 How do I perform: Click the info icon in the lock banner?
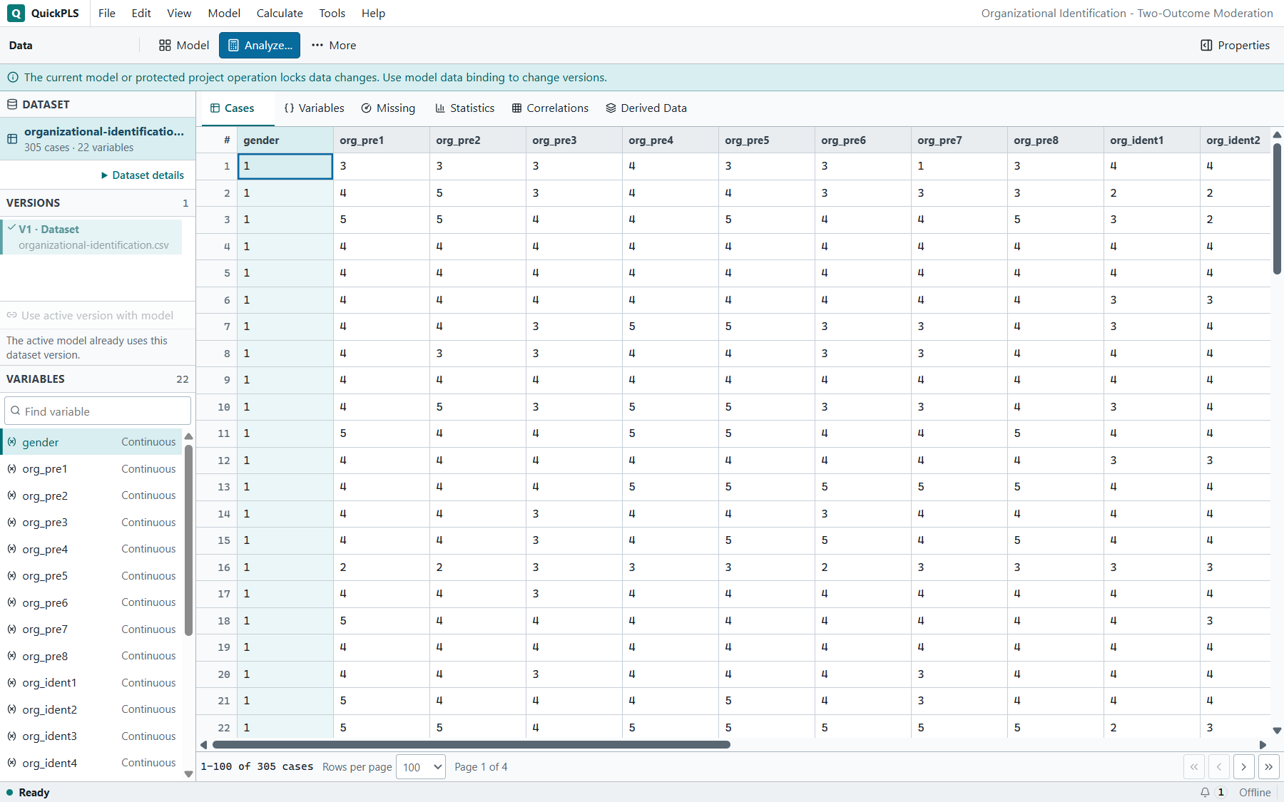pos(13,77)
